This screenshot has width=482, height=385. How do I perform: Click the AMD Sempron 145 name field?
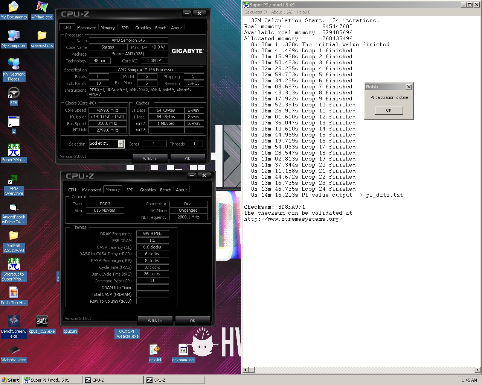(128, 40)
